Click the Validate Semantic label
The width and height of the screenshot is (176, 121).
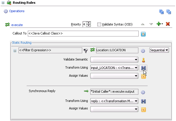76,59
